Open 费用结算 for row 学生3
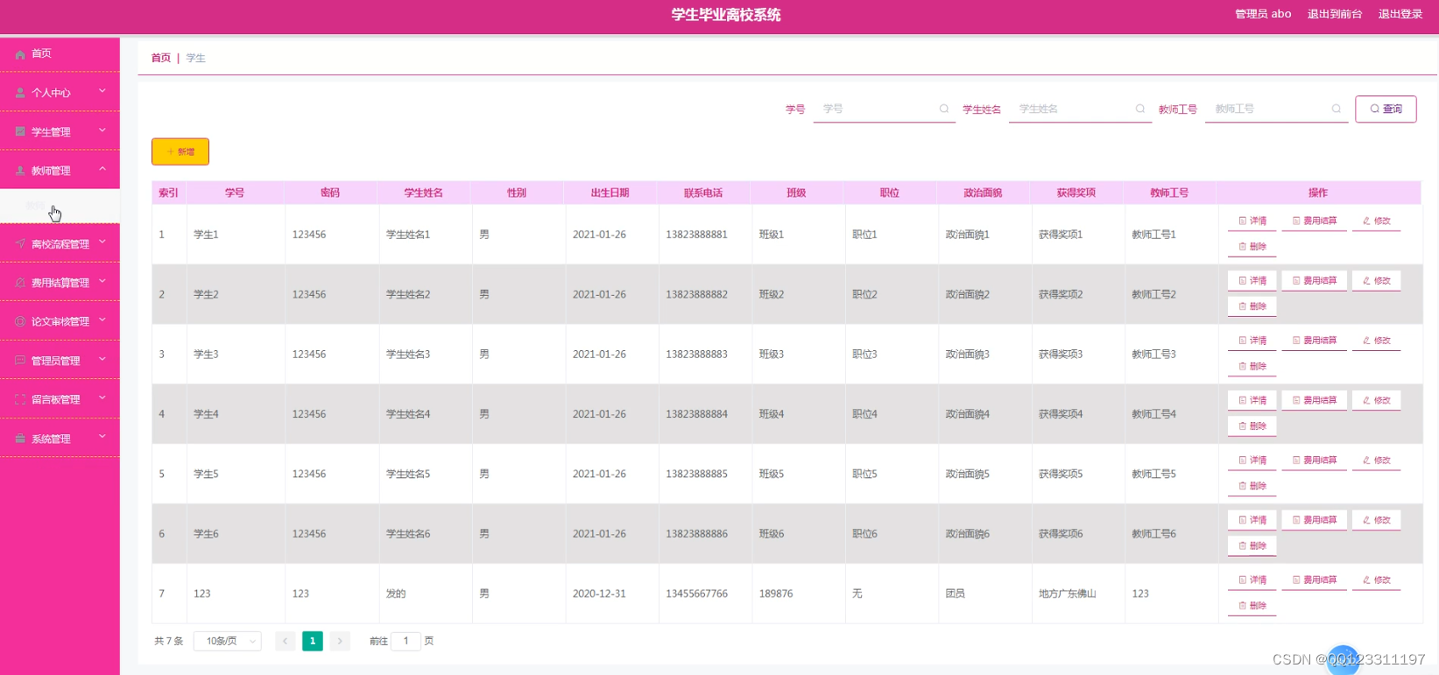The width and height of the screenshot is (1439, 675). pos(1315,341)
